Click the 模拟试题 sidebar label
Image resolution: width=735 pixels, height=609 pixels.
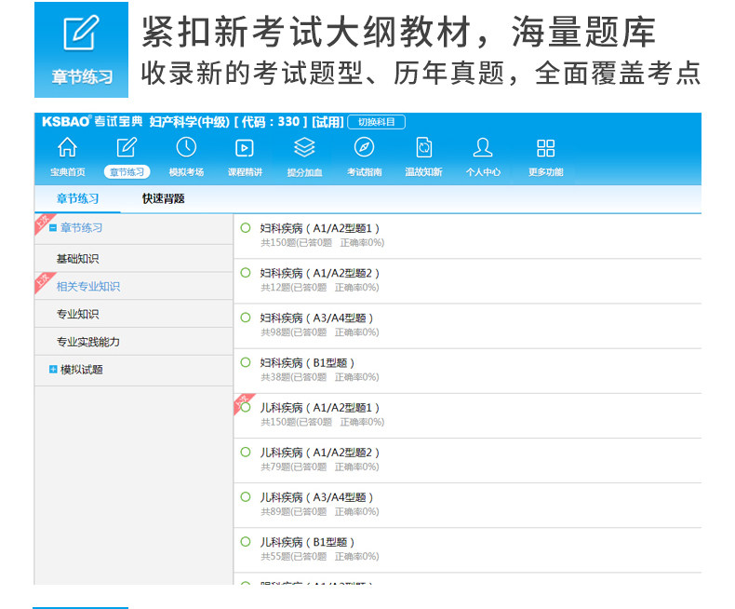coord(82,370)
